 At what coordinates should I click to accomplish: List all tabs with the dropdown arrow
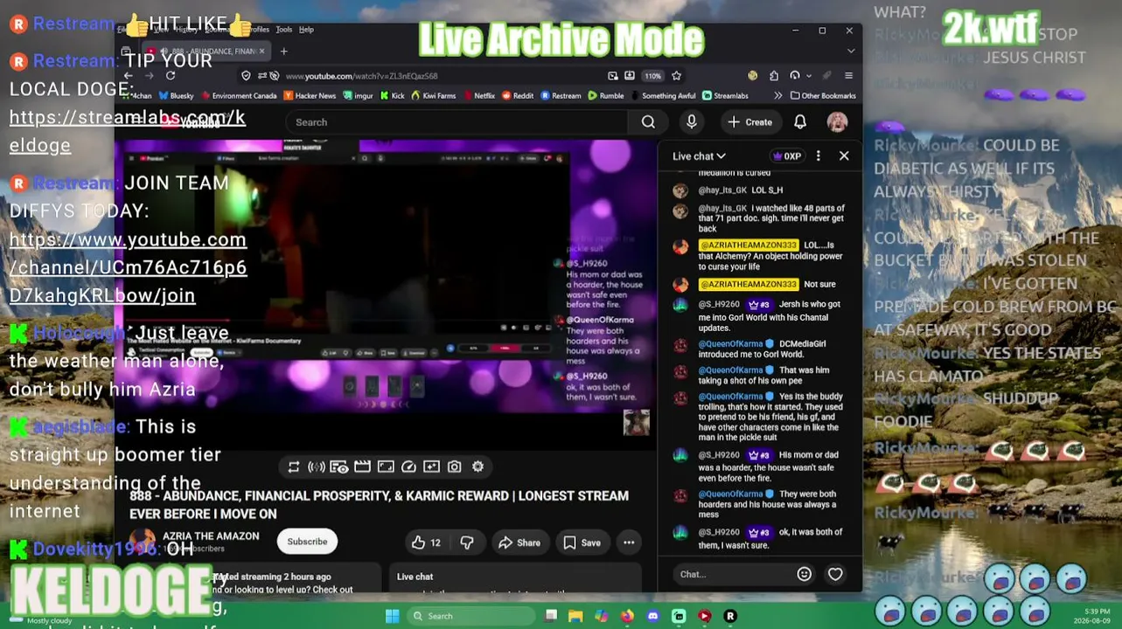coord(851,52)
